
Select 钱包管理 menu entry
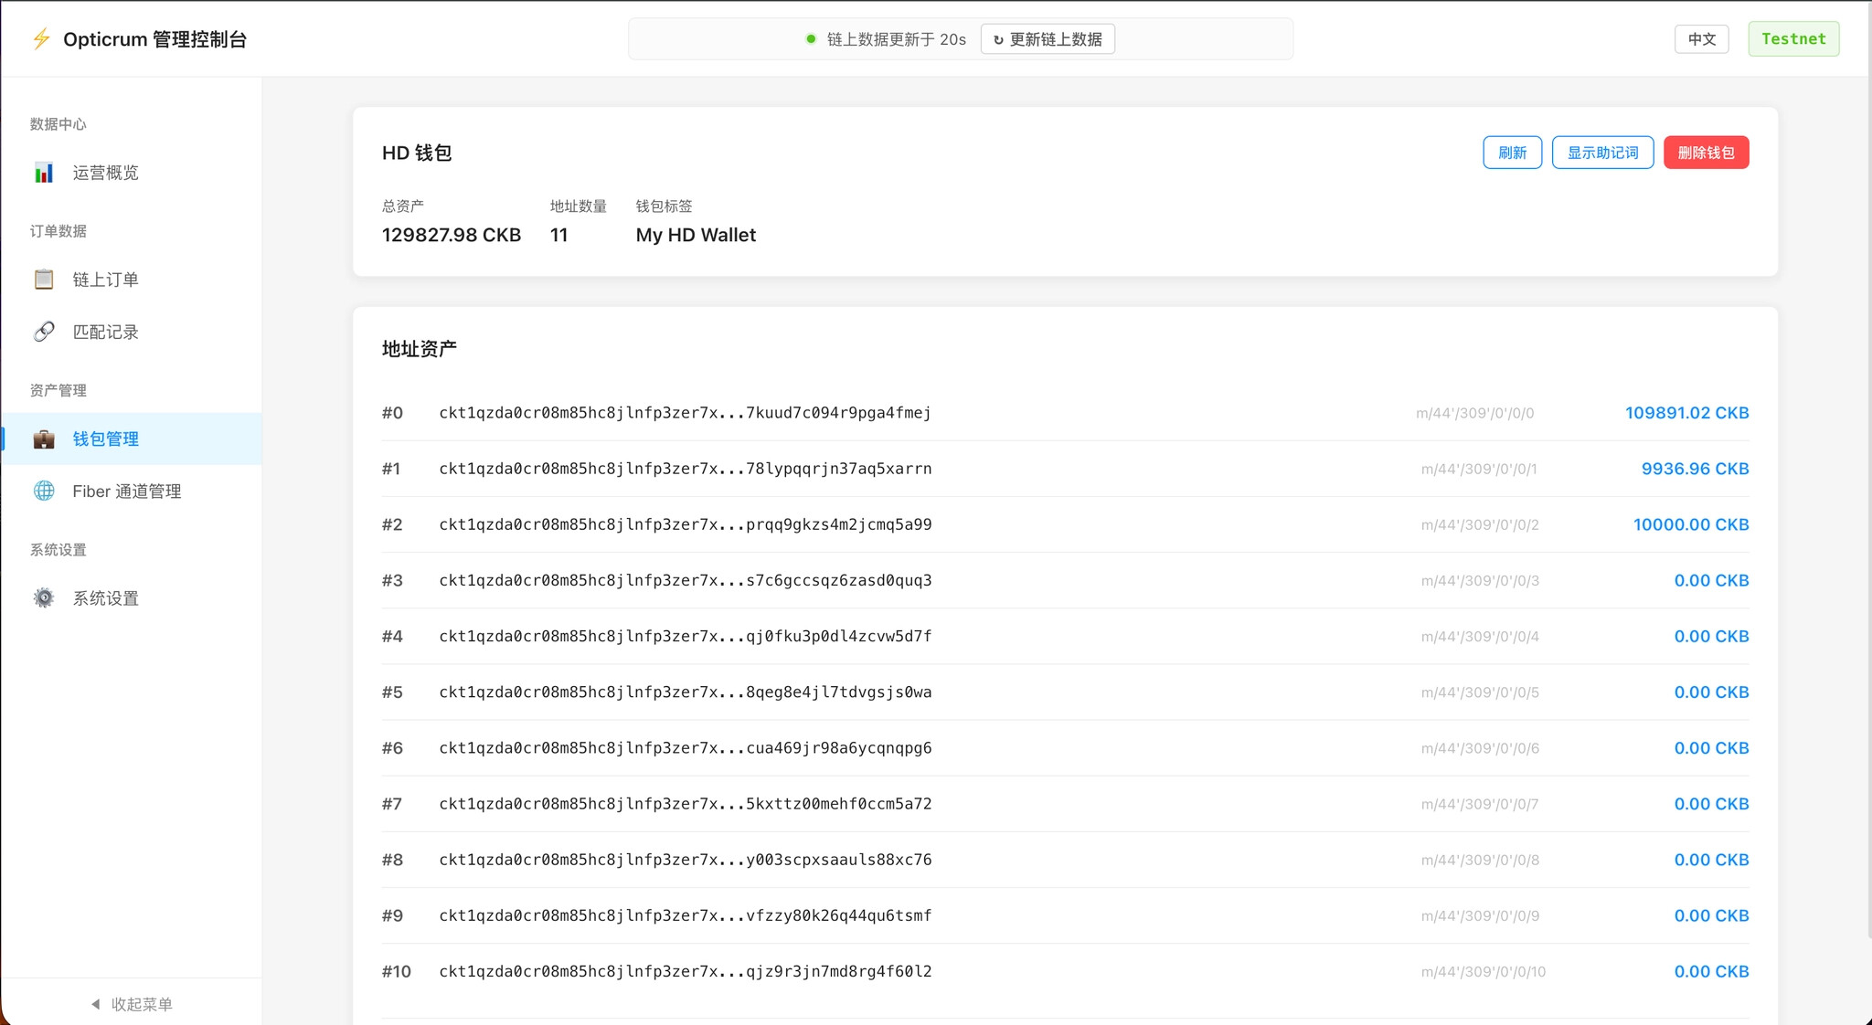point(132,439)
